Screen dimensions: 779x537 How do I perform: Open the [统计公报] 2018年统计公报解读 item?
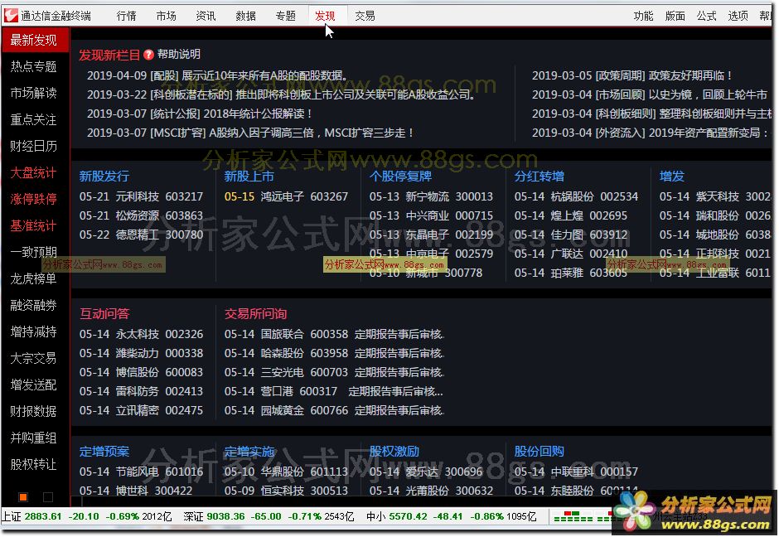coord(199,114)
